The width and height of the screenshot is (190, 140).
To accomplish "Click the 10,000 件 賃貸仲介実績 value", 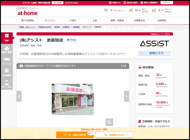I will point(162,102).
